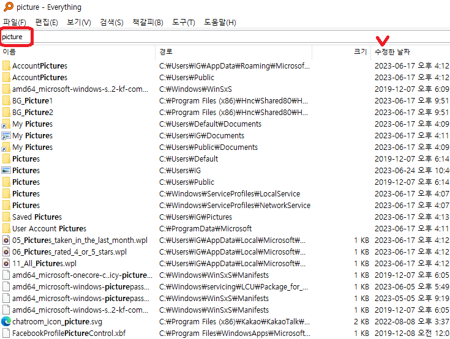This screenshot has height=339, width=450.
Task: Click the 11_All_Pictures.wpl playlist icon
Action: tap(6, 263)
